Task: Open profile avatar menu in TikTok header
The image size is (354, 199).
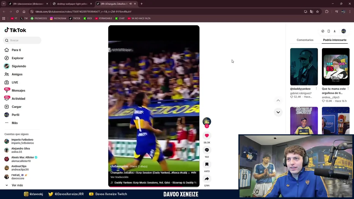Action: (x=343, y=31)
